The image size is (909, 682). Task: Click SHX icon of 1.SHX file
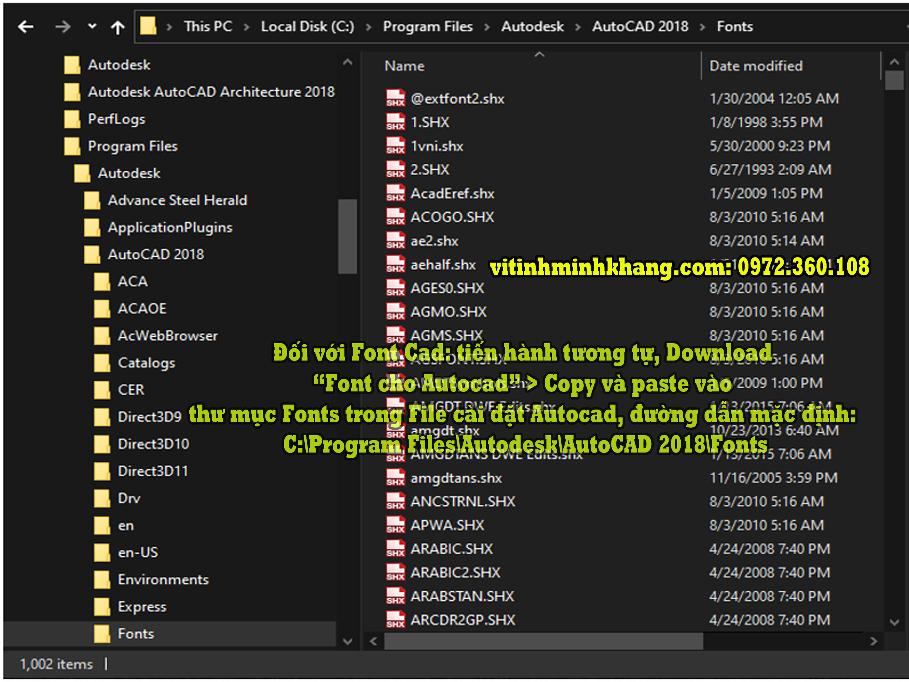tap(395, 122)
